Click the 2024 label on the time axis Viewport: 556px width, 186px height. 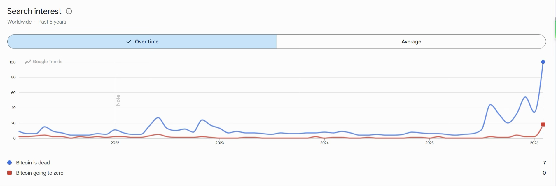[324, 143]
